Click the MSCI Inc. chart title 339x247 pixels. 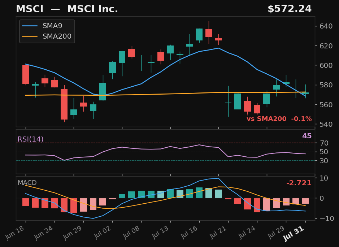point(67,9)
